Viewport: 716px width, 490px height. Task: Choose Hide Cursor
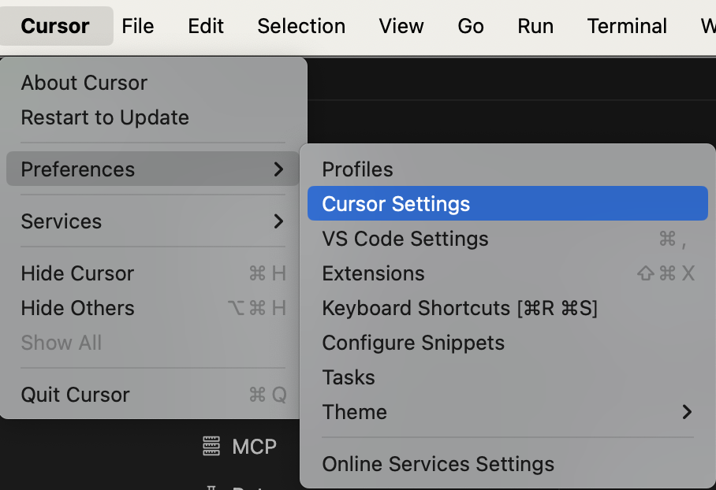point(153,273)
